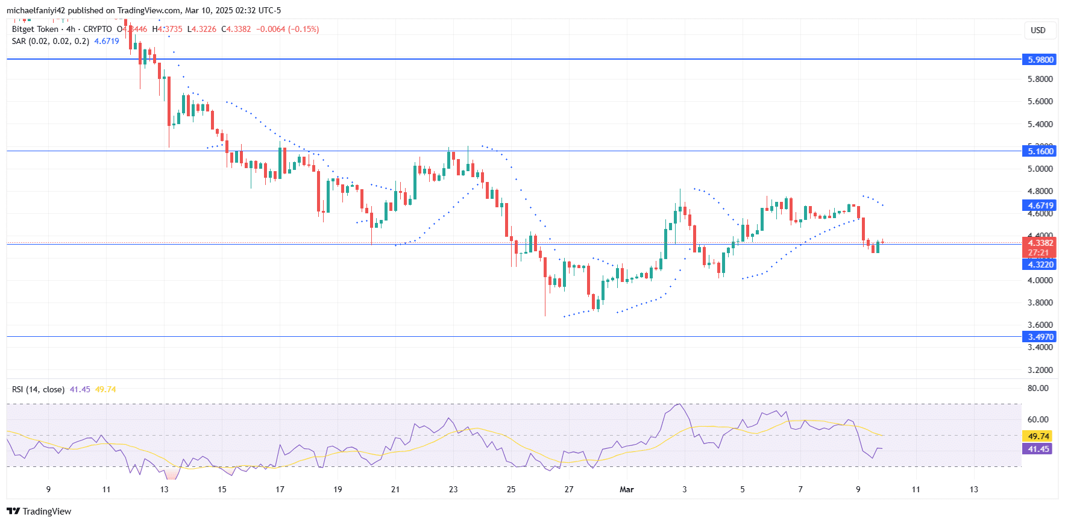Image resolution: width=1065 pixels, height=523 pixels.
Task: Click the purple 41.45 value in RSI legend
Action: (x=80, y=389)
